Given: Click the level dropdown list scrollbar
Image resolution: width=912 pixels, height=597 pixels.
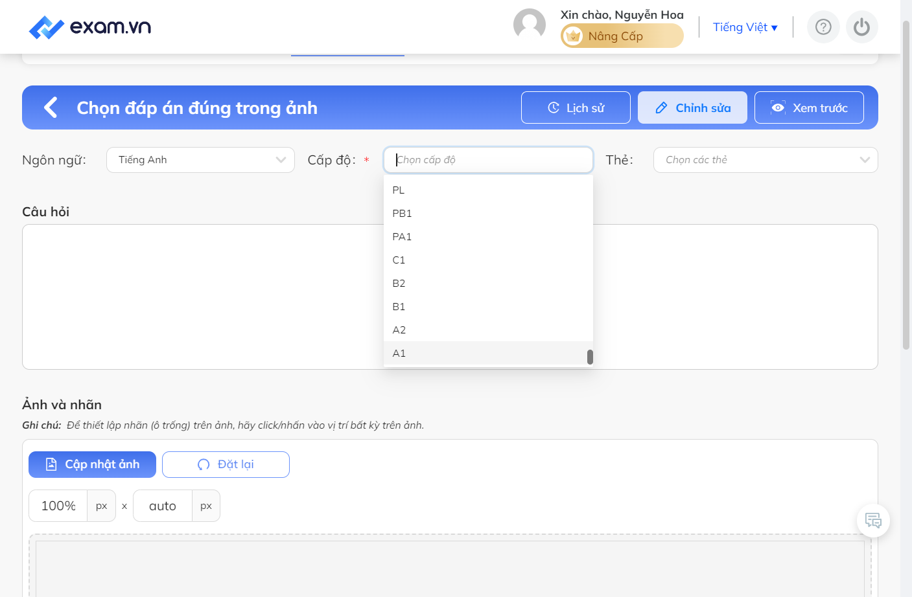Looking at the screenshot, I should pyautogui.click(x=590, y=357).
